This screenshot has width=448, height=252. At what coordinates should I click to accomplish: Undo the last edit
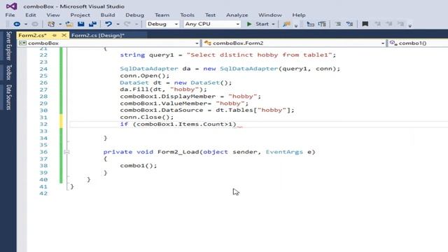pos(108,24)
